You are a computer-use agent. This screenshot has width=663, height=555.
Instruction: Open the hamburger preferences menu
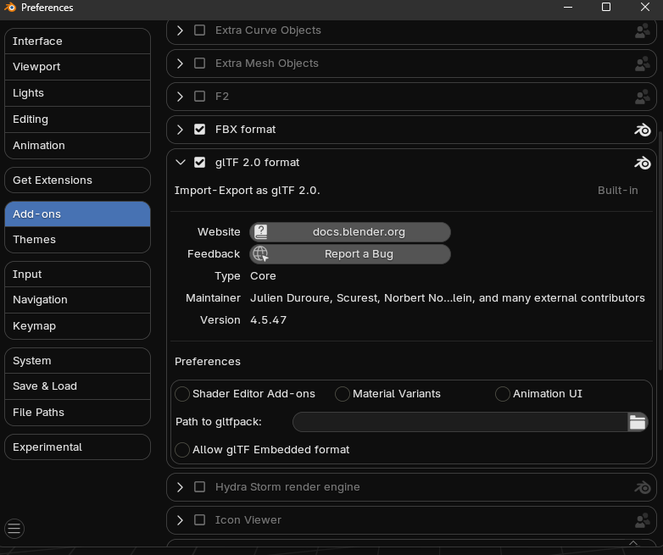pos(14,529)
